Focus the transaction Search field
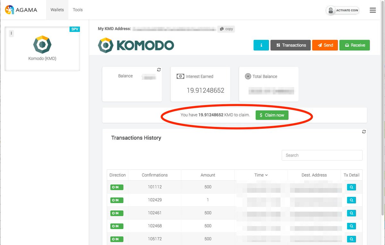 coord(322,155)
